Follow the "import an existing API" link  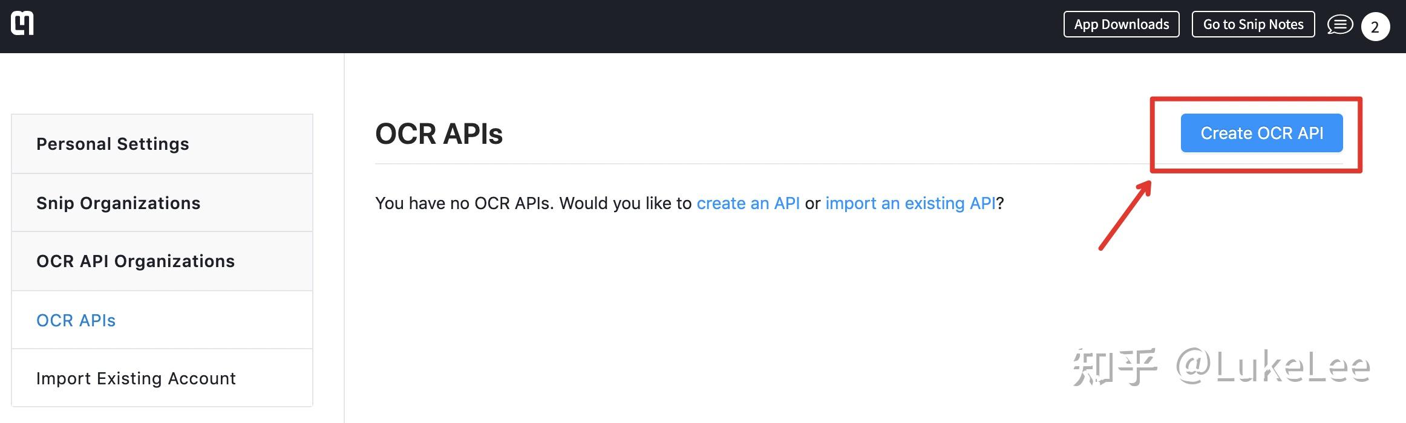(x=910, y=203)
